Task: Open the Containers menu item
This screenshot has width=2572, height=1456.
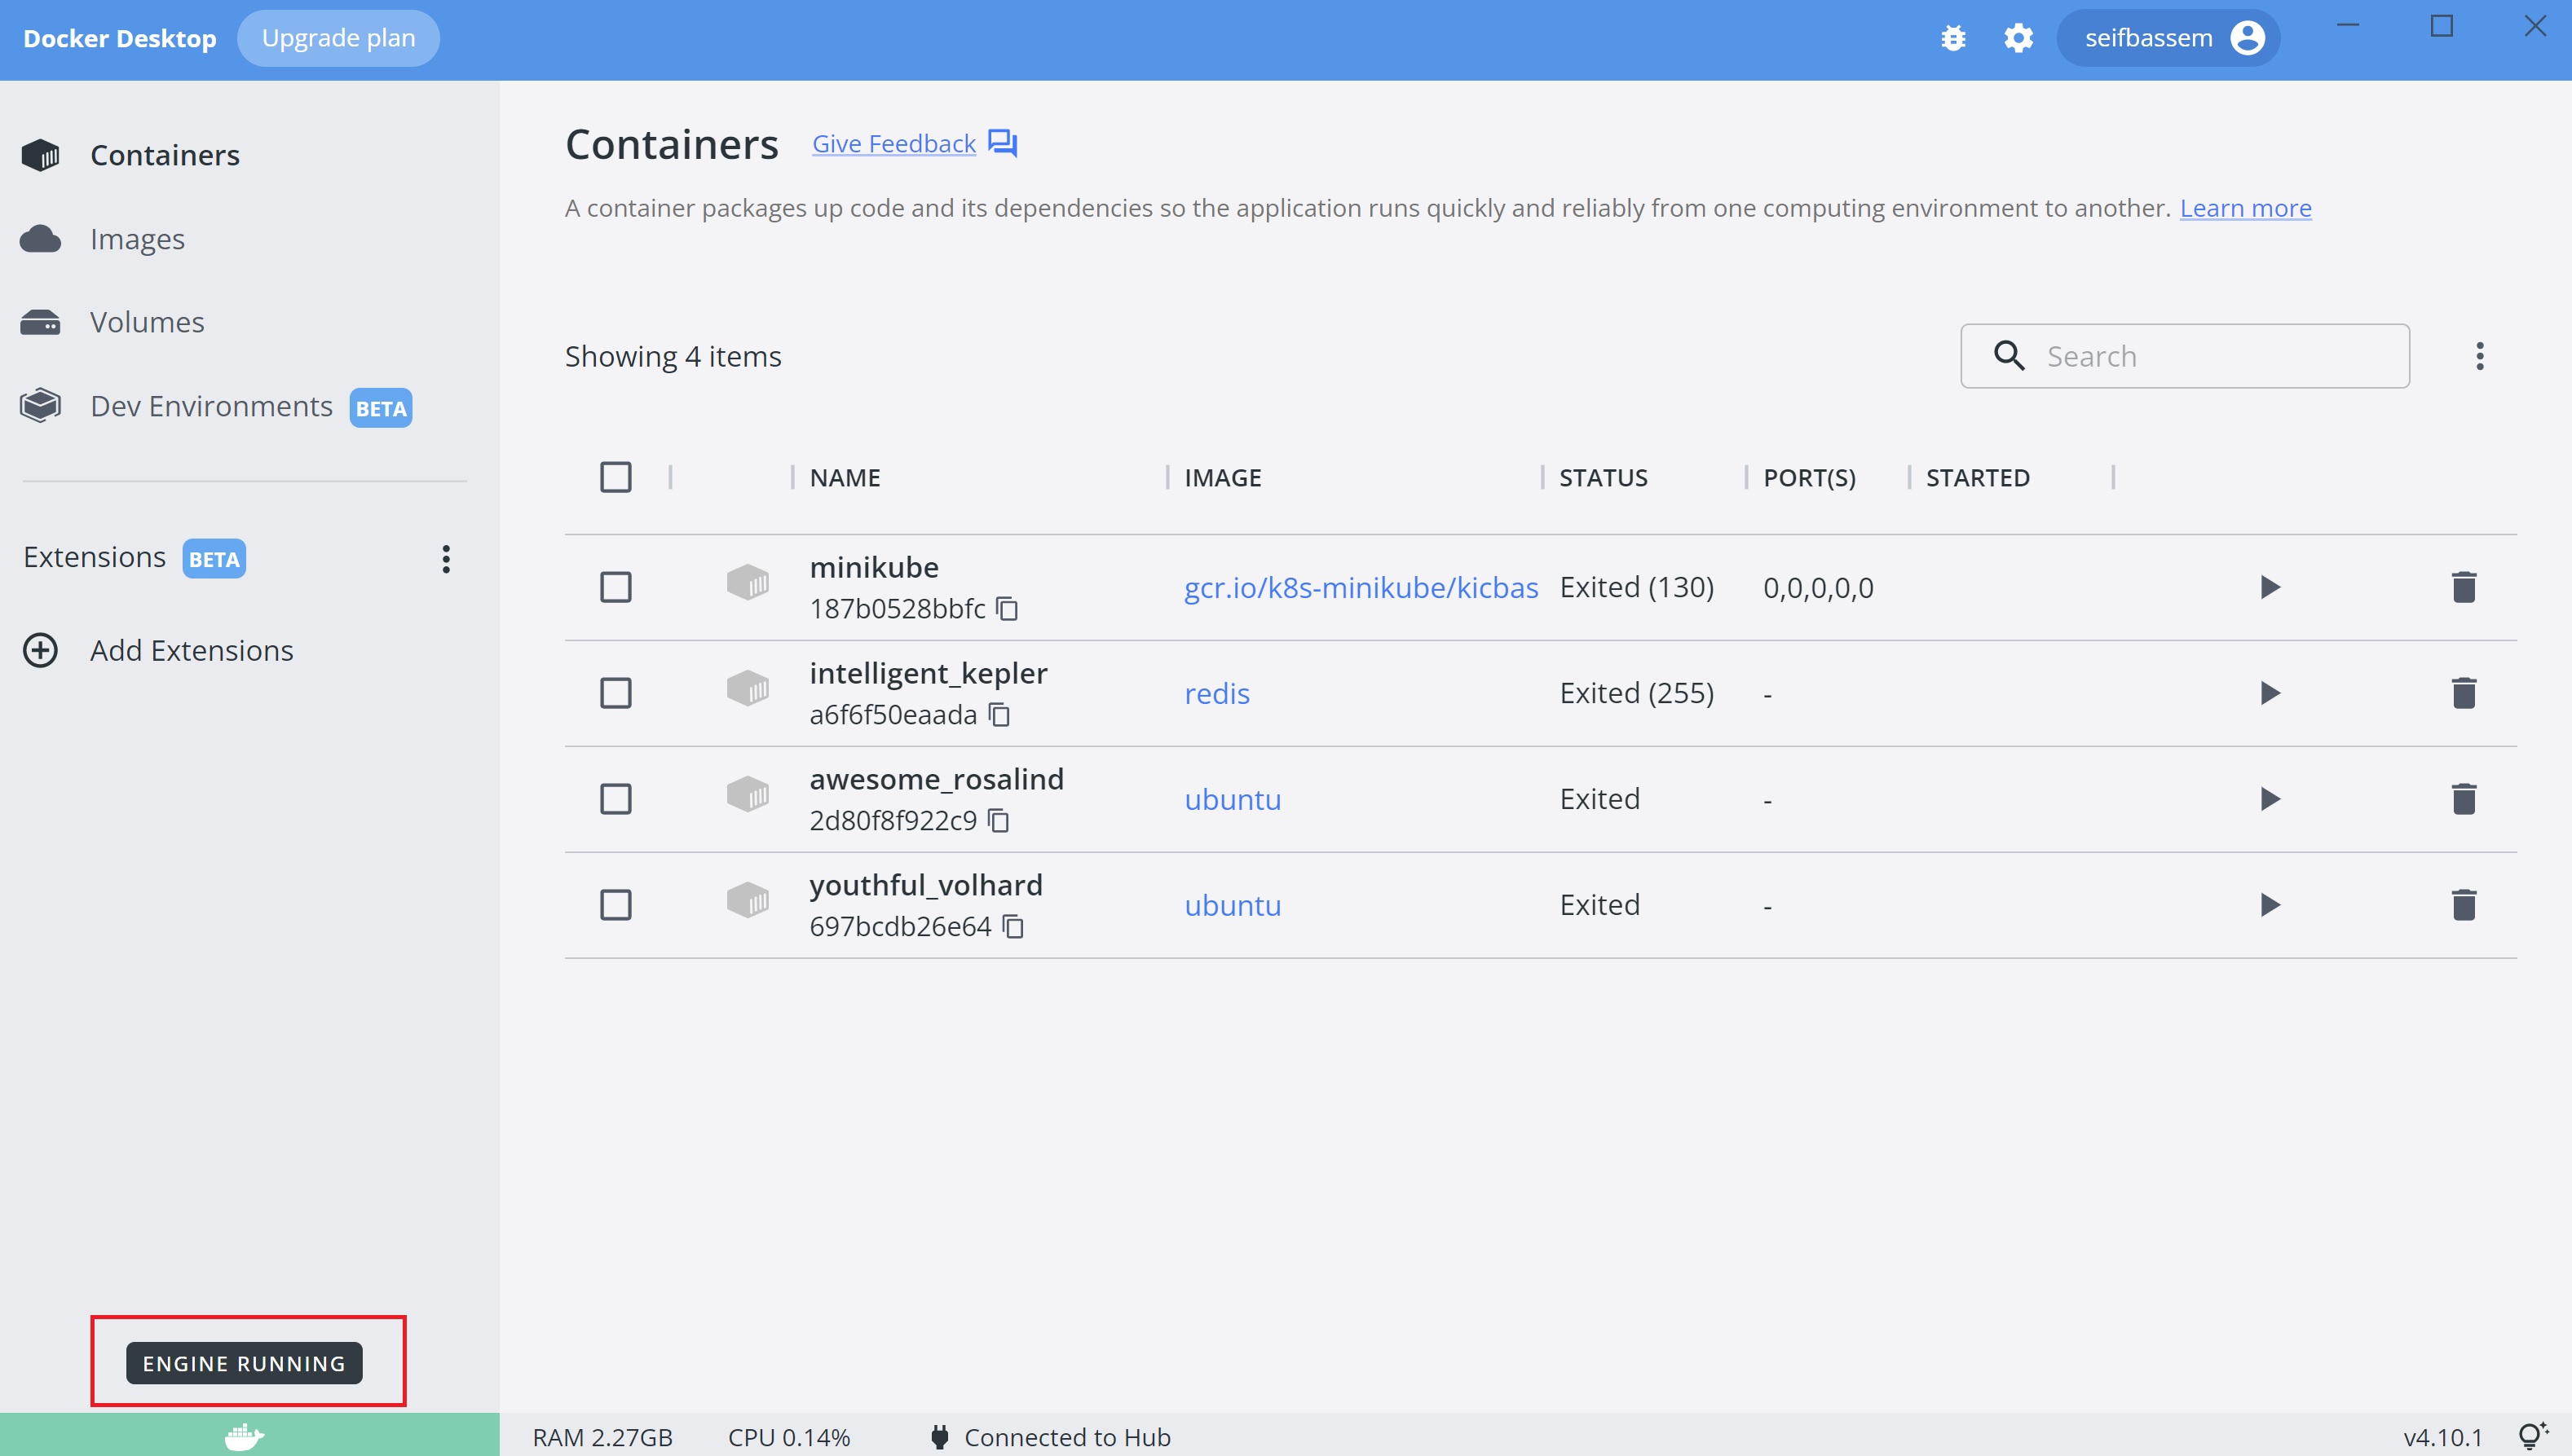Action: [x=165, y=153]
